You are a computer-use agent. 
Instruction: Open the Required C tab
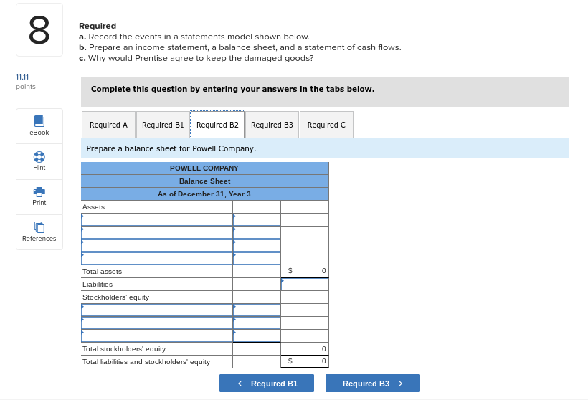click(x=326, y=125)
